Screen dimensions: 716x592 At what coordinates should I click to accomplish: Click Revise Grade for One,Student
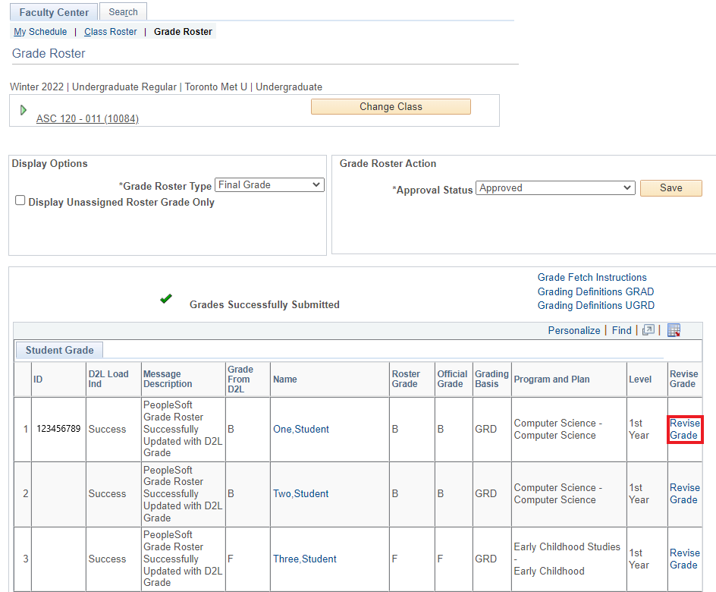[x=684, y=430]
